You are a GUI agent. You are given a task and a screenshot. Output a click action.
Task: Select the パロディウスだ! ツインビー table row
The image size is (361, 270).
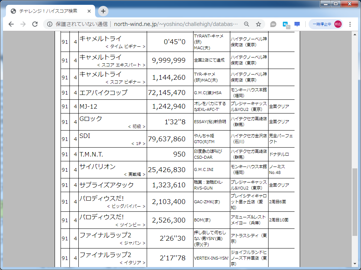click(x=111, y=220)
